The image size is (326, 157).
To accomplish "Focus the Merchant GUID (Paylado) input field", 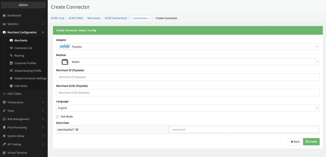I will point(188,93).
